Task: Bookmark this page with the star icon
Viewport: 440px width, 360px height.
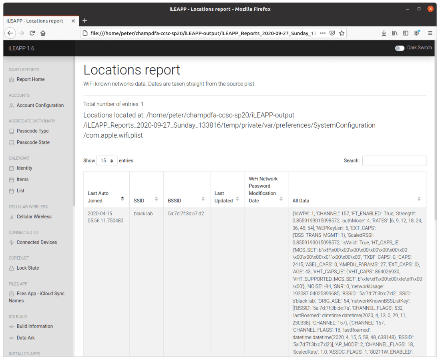Action: 342,33
